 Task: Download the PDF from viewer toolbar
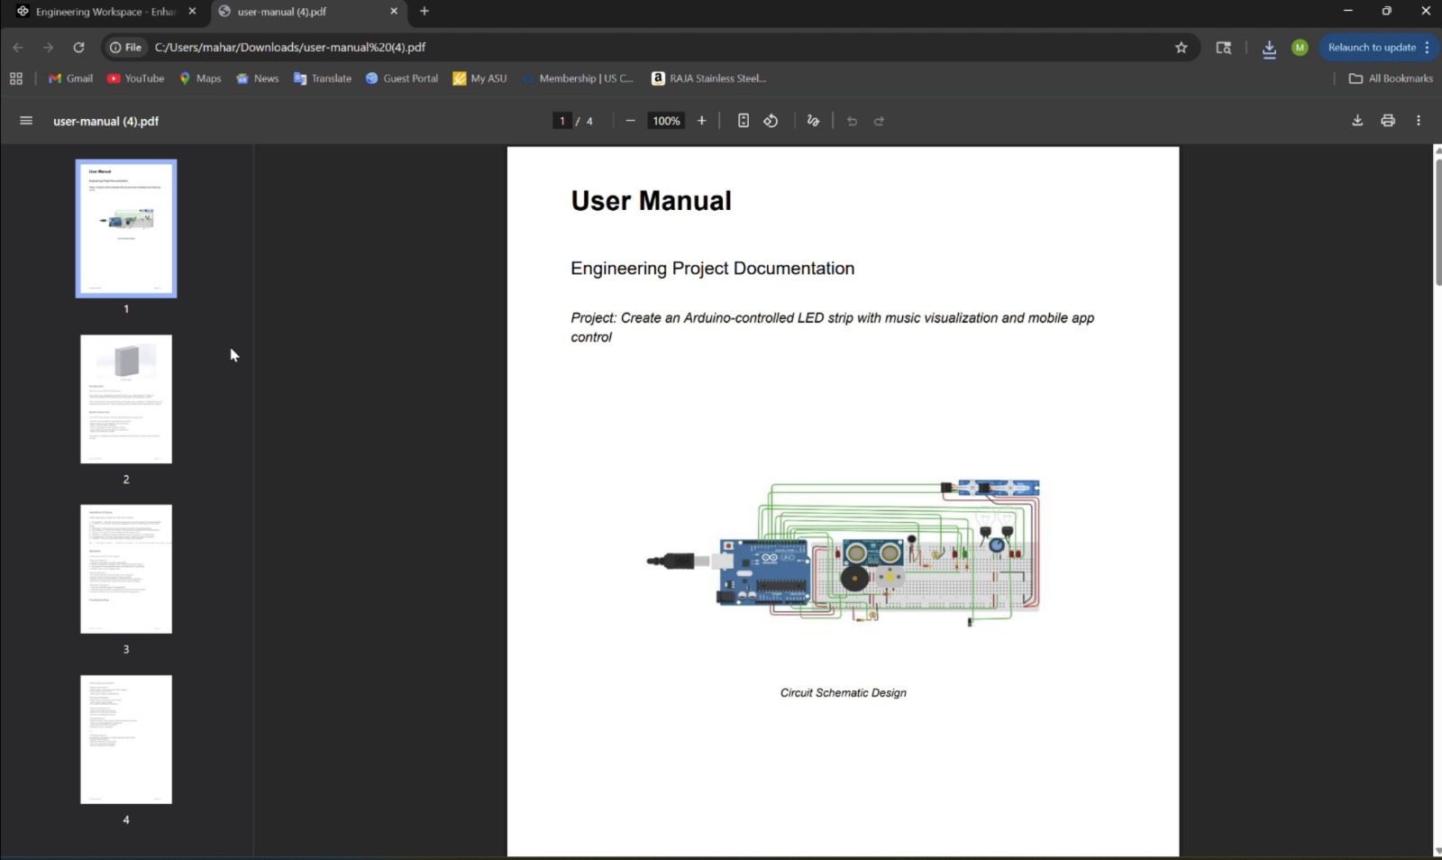click(x=1357, y=121)
